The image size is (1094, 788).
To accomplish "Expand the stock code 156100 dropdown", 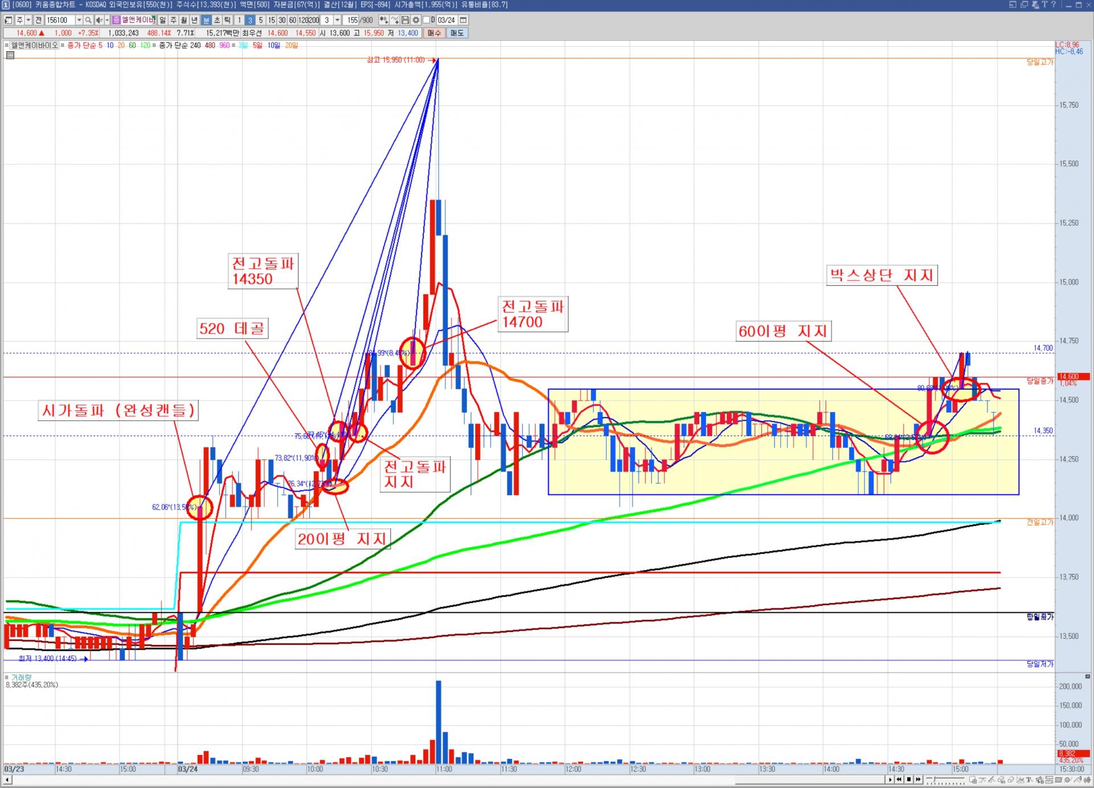I will pos(79,20).
